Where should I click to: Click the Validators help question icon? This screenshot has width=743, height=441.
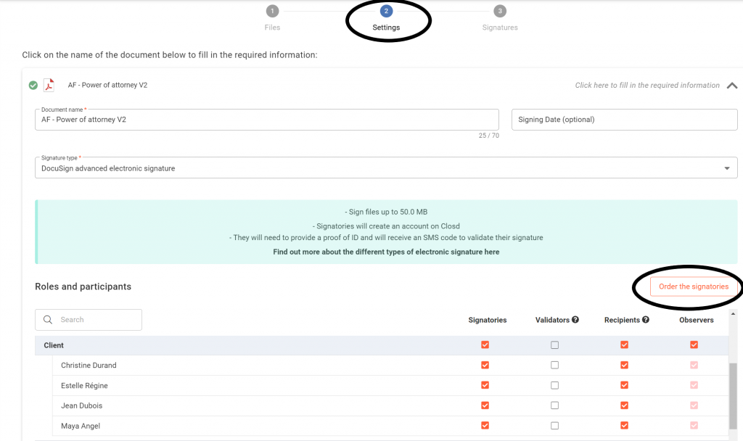[575, 320]
